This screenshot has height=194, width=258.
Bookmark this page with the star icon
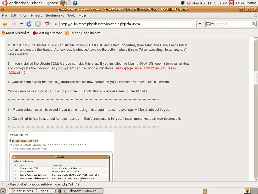click(x=193, y=24)
